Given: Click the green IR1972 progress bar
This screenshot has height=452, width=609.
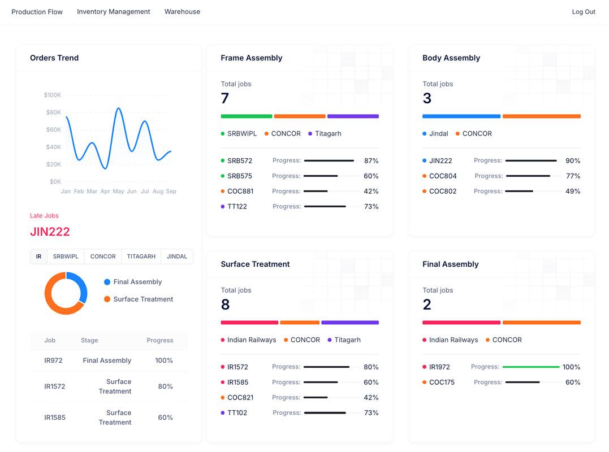Looking at the screenshot, I should pos(530,367).
